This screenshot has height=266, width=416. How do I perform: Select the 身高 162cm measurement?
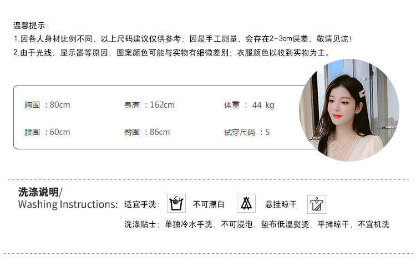click(x=149, y=105)
